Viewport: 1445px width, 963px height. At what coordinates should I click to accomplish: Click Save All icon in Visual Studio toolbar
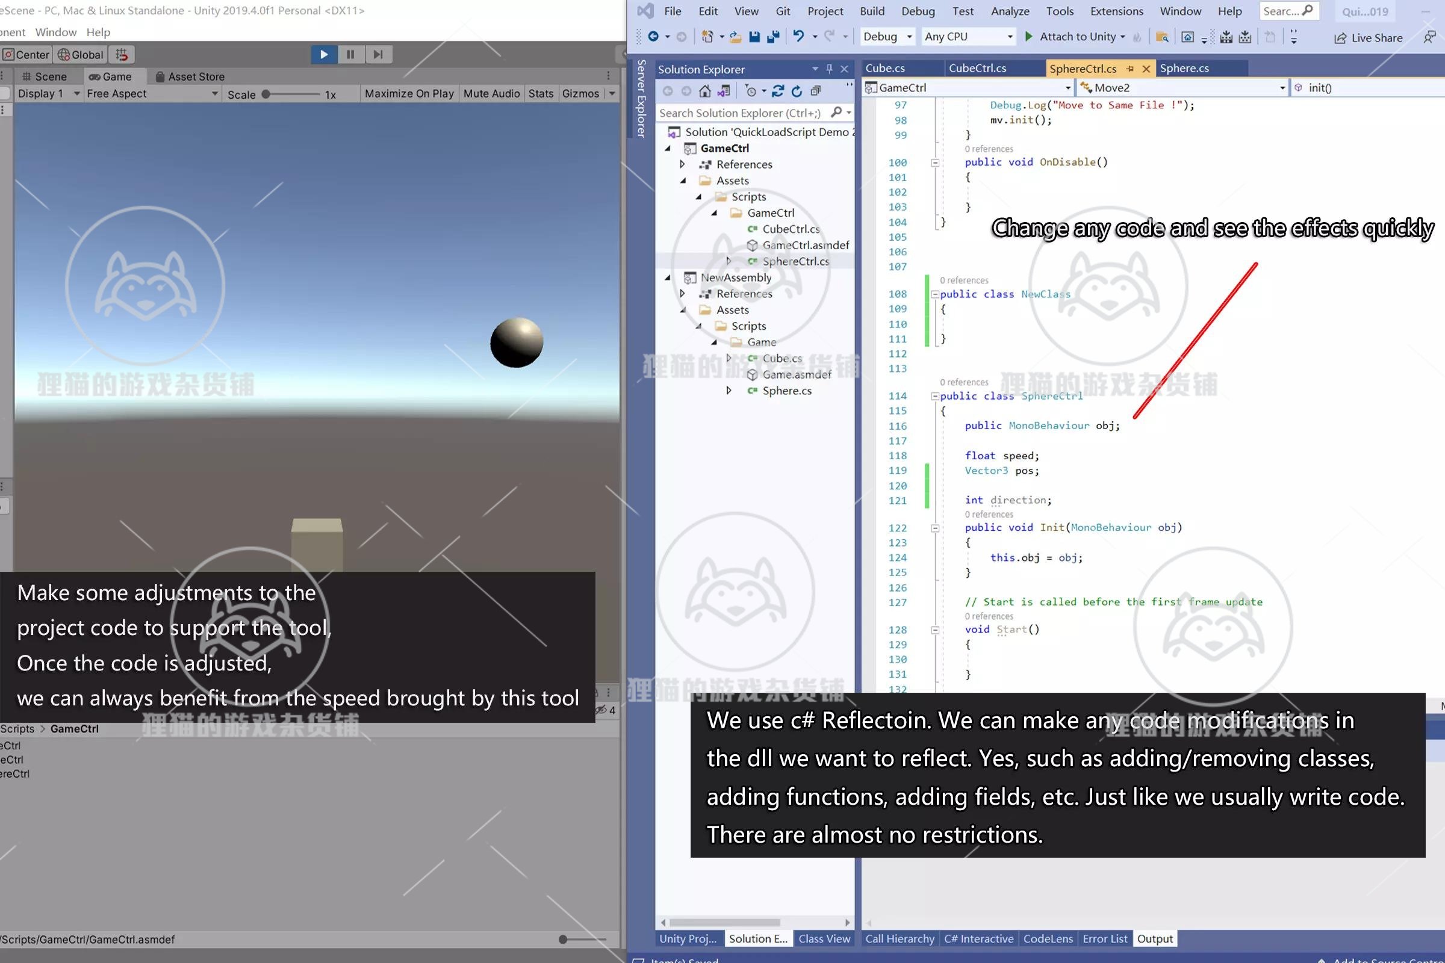pos(774,37)
